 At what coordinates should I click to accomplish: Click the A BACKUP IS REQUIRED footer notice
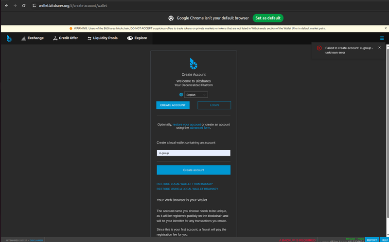click(297, 240)
